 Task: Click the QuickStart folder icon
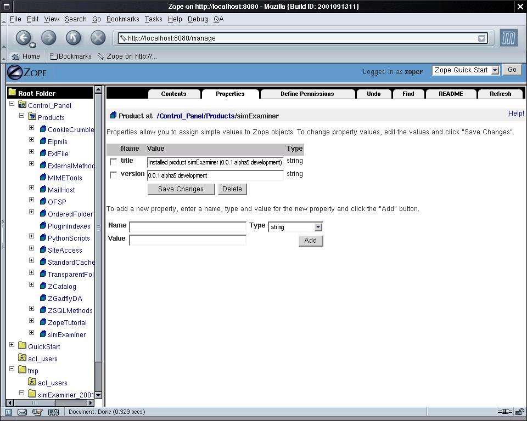tap(22, 346)
